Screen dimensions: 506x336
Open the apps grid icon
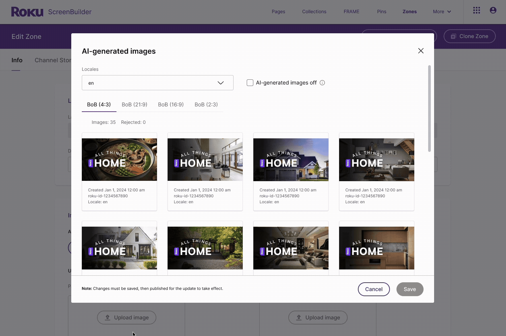[x=476, y=11]
